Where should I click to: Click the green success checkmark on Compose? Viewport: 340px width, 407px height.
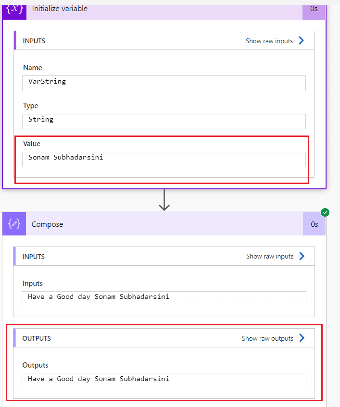325,212
